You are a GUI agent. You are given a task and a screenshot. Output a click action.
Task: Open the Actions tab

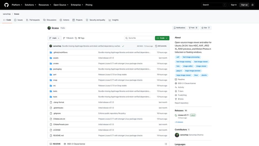(x=64, y=20)
